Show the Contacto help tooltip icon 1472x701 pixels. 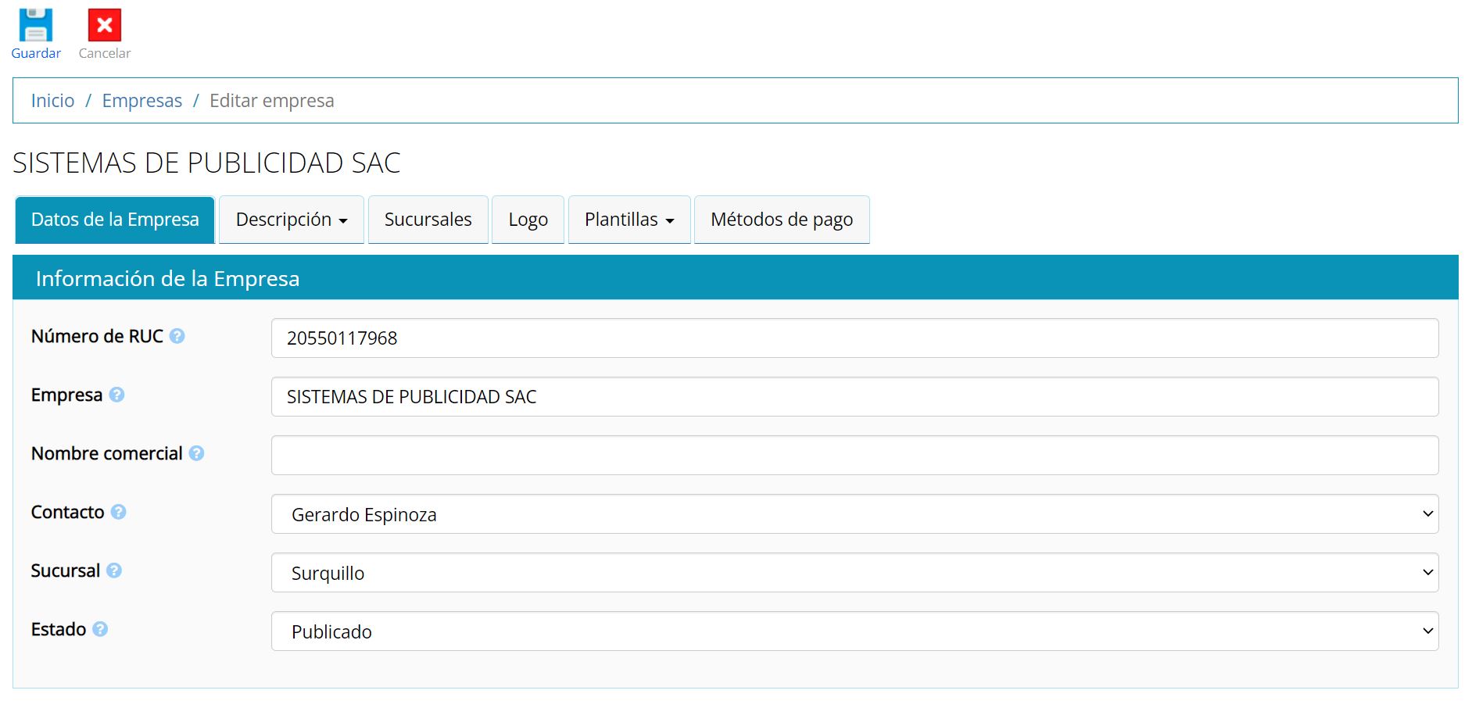click(118, 512)
